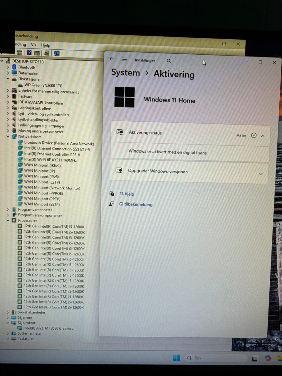Select WAN Miniport (PPPOE)
This screenshot has height=376, width=282.
click(43, 193)
